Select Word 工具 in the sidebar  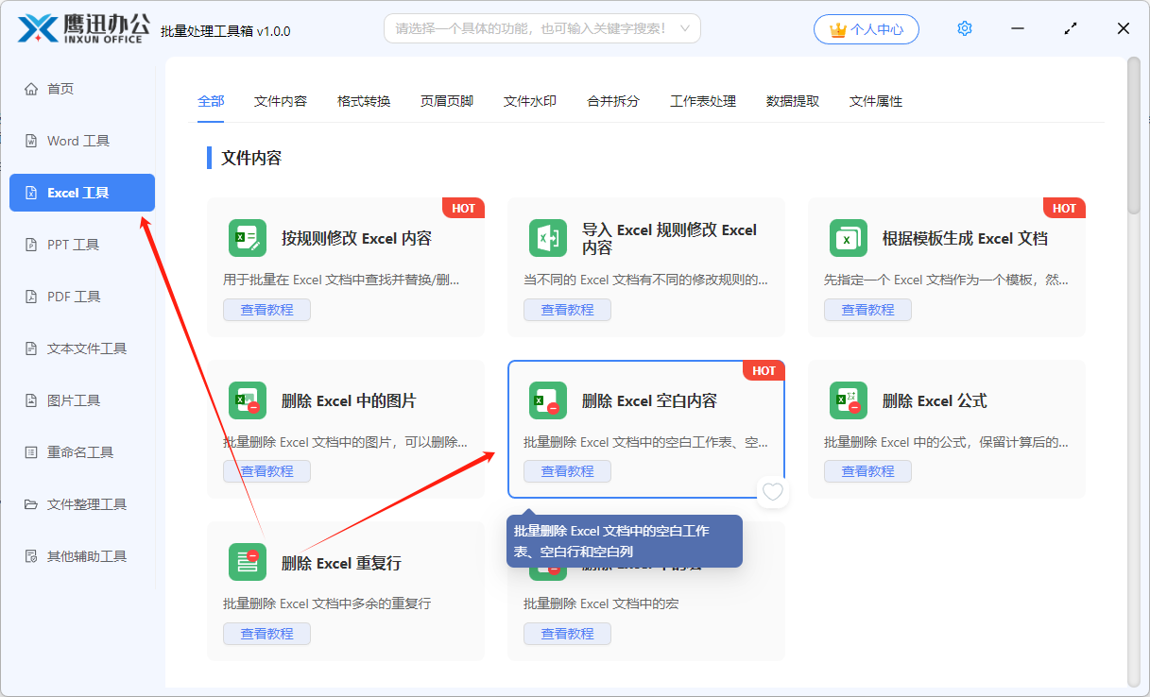81,140
